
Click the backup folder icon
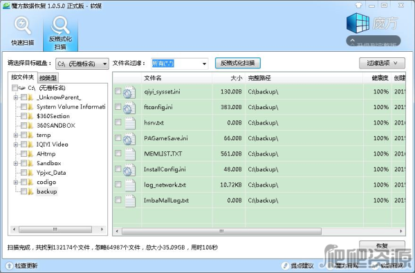(x=30, y=191)
